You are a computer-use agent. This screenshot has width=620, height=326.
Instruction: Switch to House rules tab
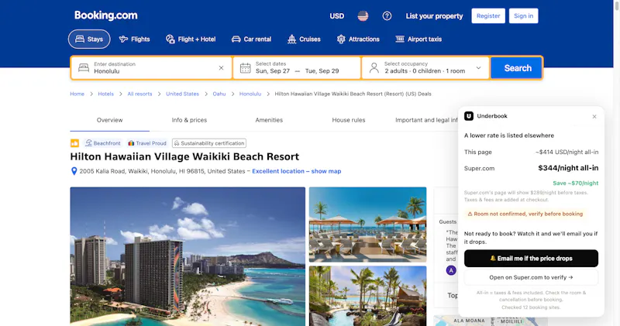(x=348, y=120)
